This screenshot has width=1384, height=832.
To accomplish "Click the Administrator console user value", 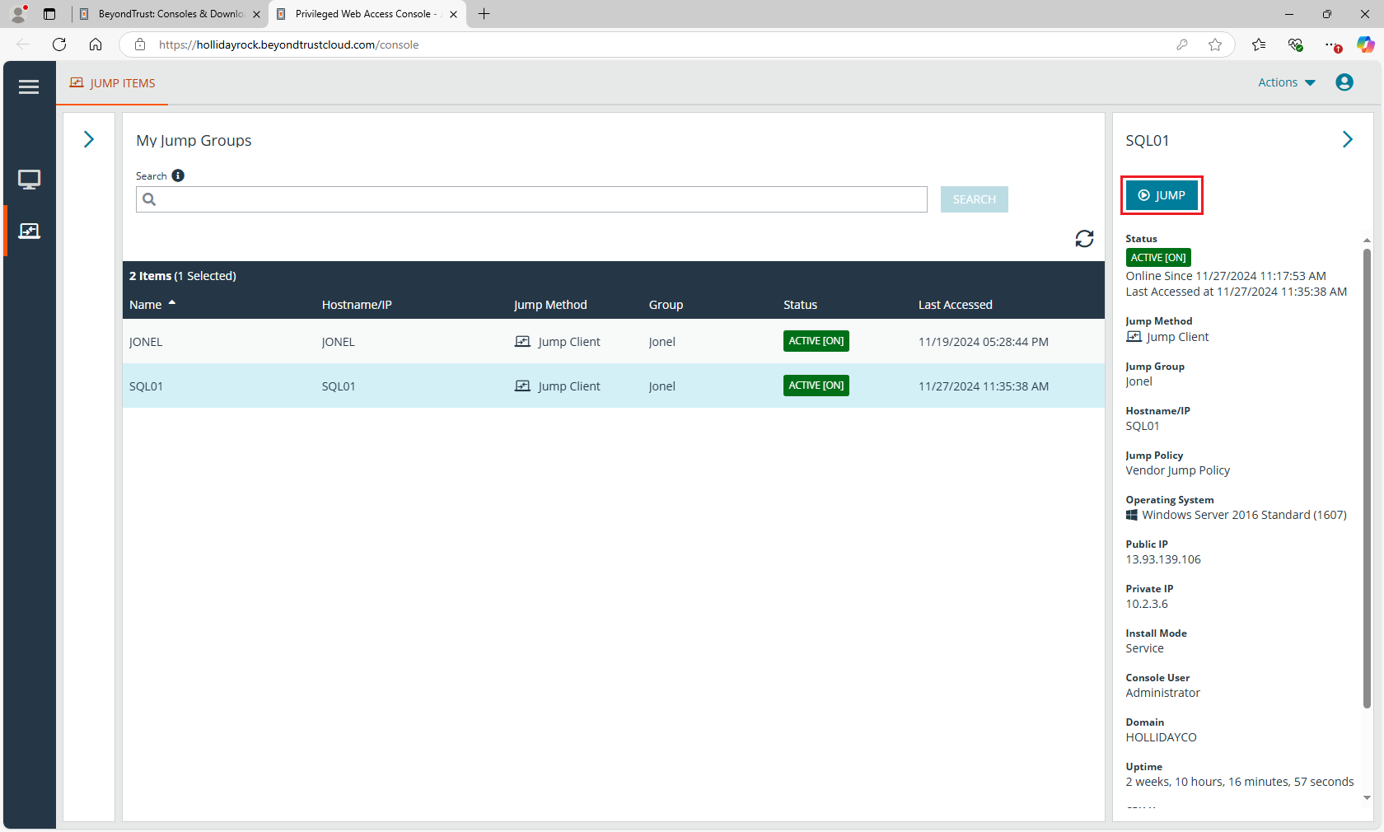I will (1162, 693).
